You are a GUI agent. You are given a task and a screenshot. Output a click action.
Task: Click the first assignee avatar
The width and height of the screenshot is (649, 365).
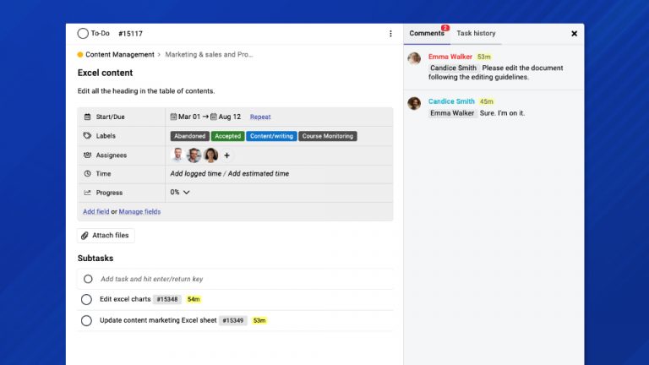(x=177, y=155)
